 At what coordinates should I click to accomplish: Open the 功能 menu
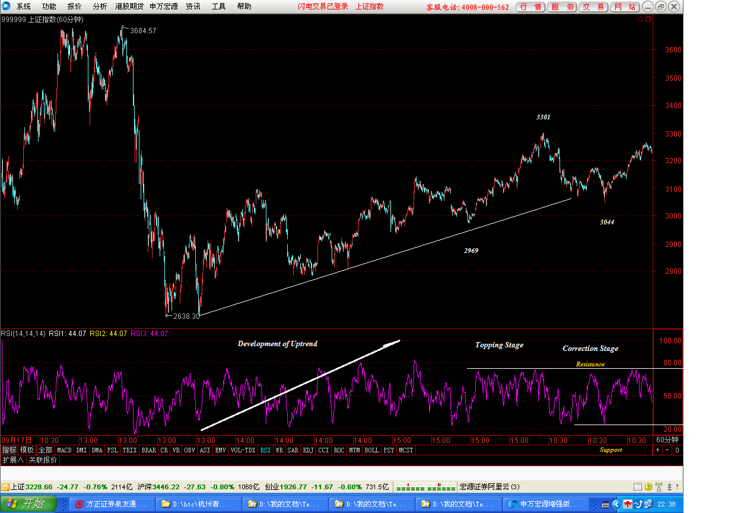click(x=49, y=7)
